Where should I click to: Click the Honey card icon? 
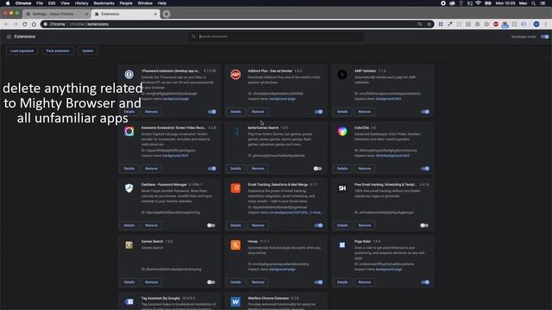pos(235,245)
